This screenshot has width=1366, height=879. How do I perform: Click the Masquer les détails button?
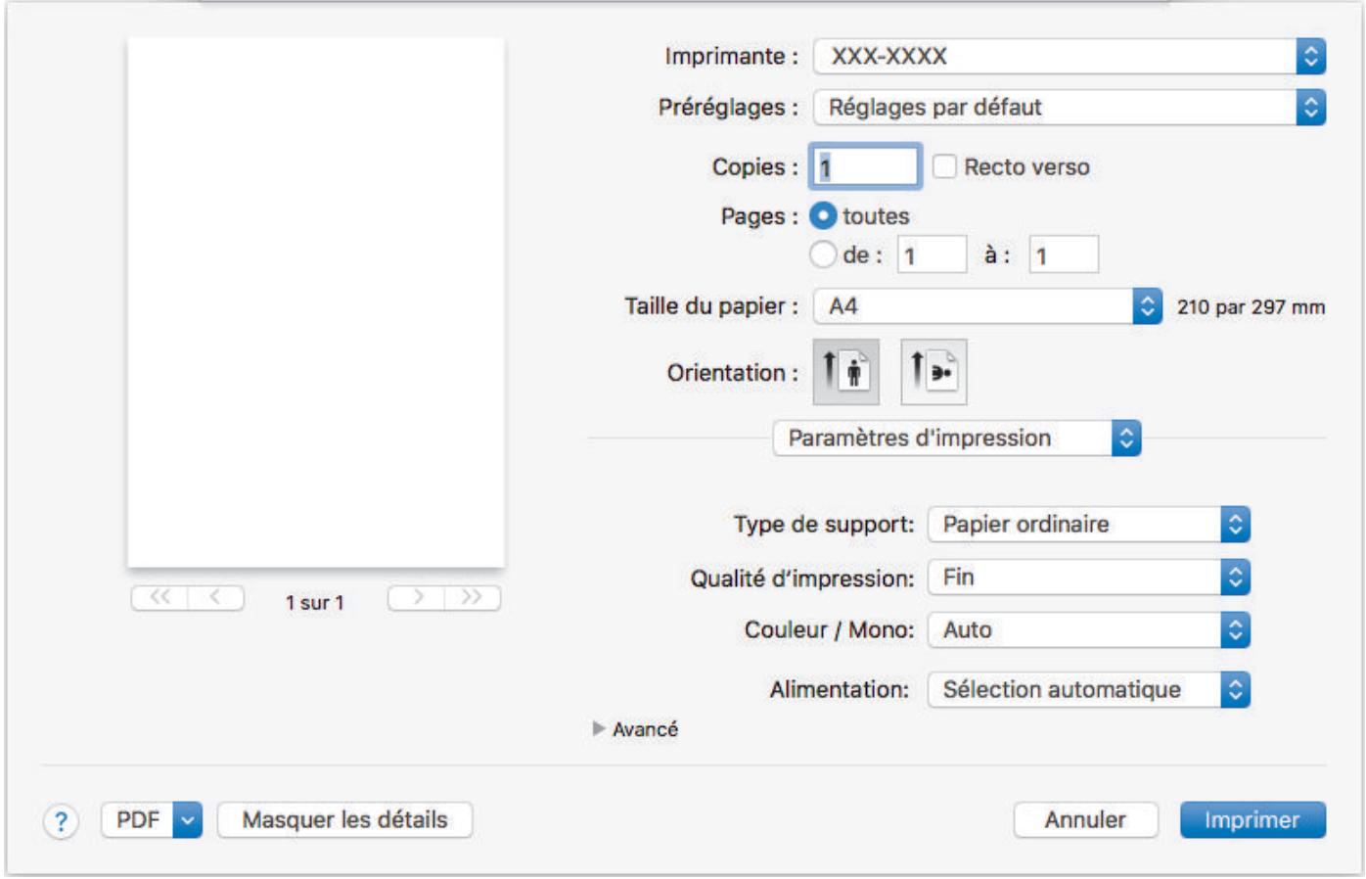click(344, 820)
